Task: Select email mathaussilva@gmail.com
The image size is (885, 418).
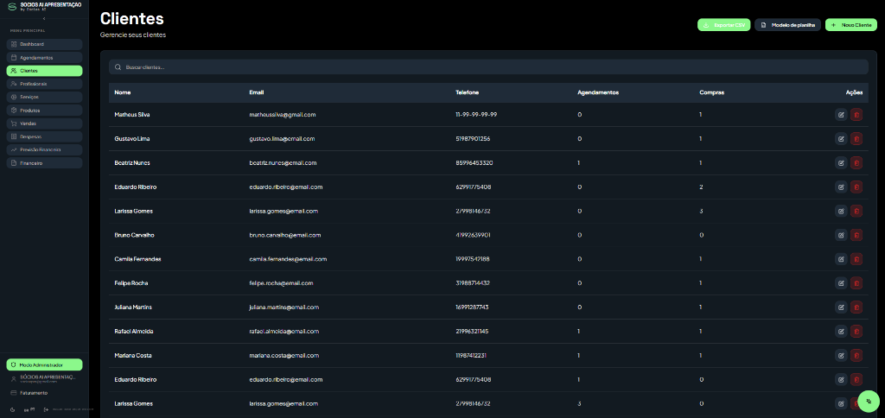Action: click(283, 115)
